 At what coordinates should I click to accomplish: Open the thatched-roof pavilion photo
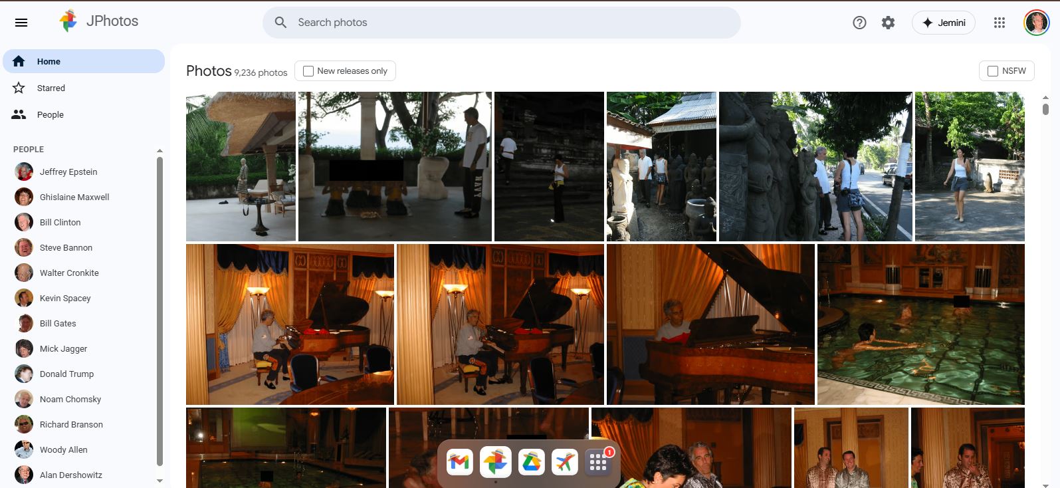click(241, 166)
